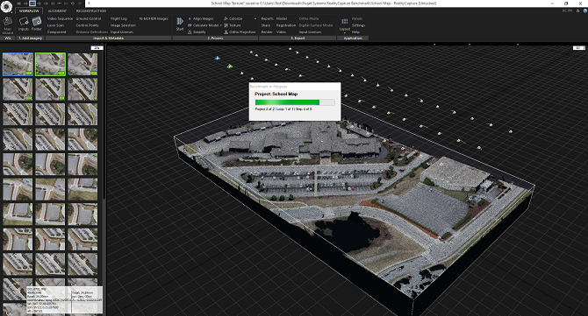The height and width of the screenshot is (316, 588).
Task: Click the Texture tool
Action: (233, 25)
